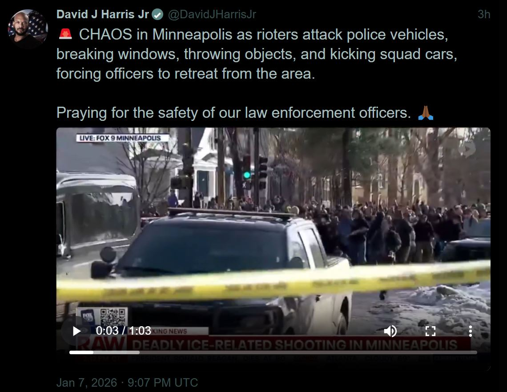507x392 pixels.
Task: Click the Deadly ICE-Related Shooting news banner
Action: 294,345
